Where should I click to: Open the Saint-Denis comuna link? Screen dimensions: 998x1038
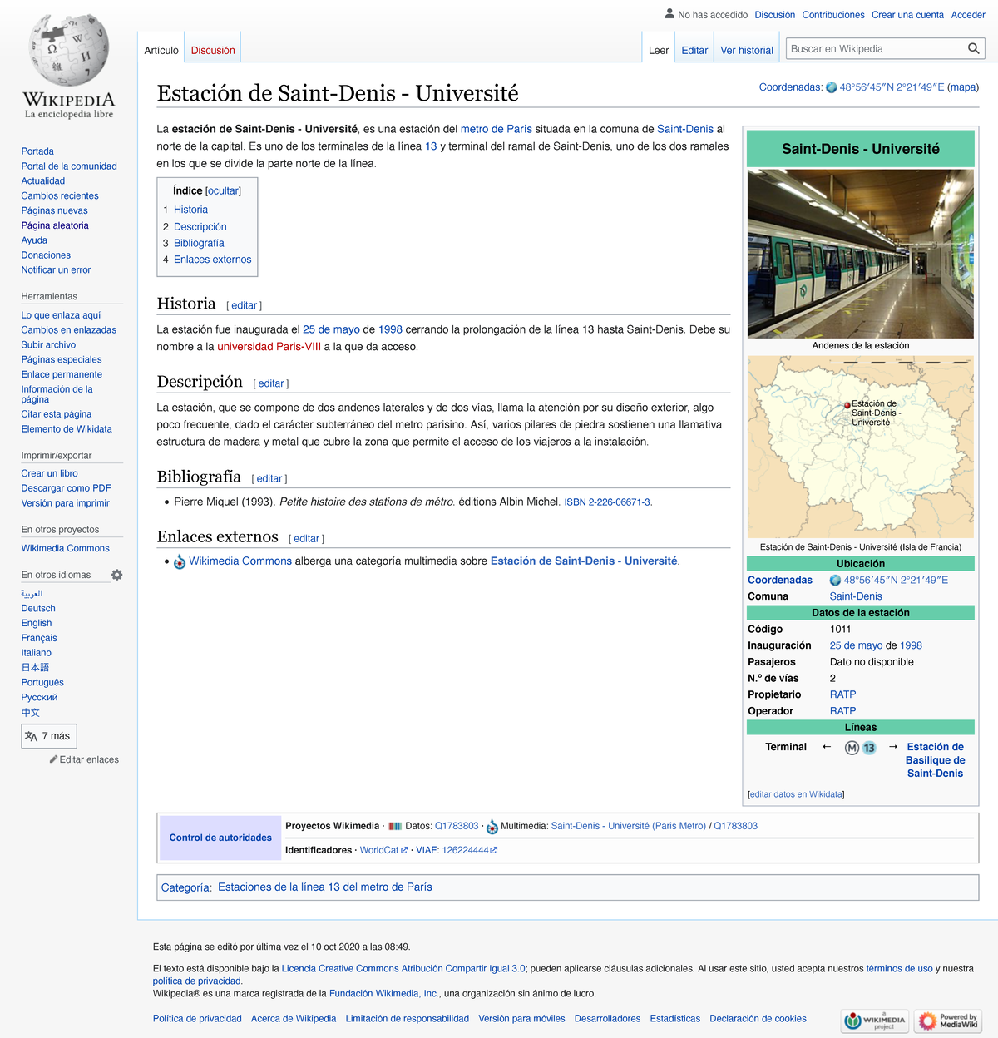pyautogui.click(x=855, y=596)
